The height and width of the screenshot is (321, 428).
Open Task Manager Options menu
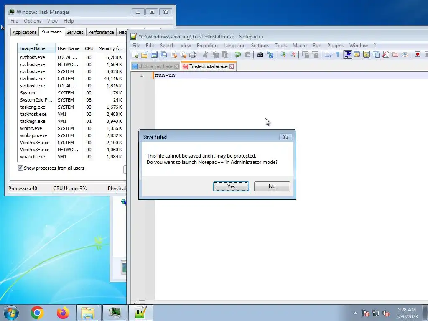click(x=33, y=21)
